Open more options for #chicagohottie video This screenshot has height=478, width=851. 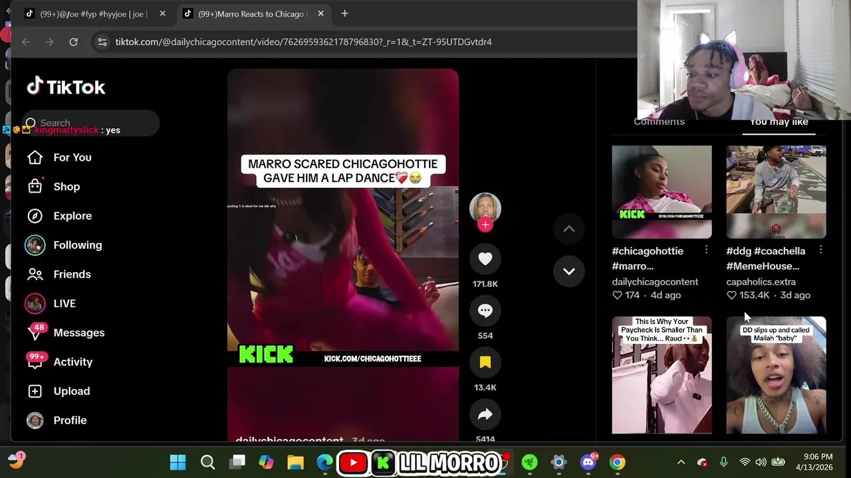click(x=706, y=250)
